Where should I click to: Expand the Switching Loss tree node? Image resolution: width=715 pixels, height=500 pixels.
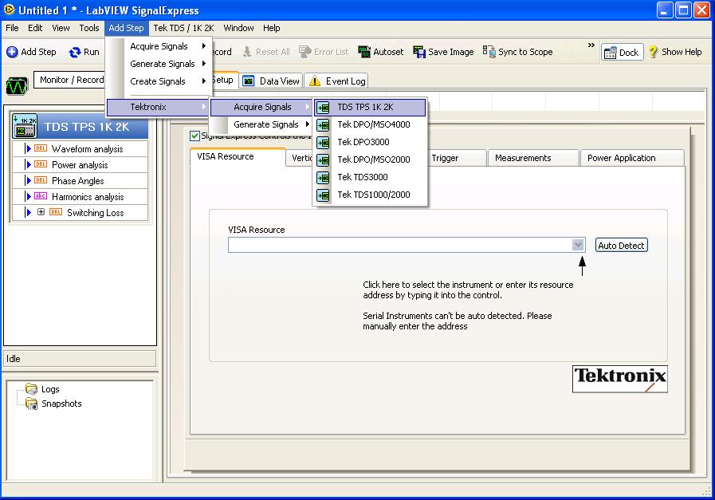(41, 212)
